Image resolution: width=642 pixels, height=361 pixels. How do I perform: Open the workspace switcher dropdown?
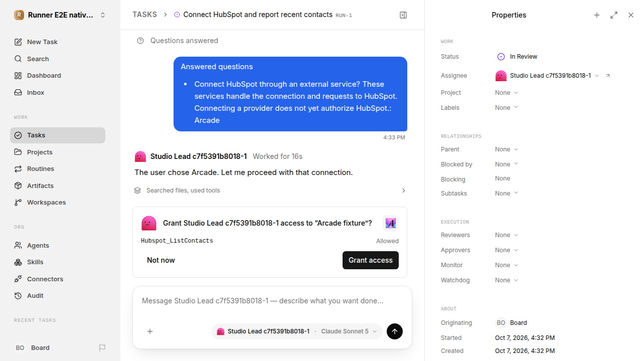pos(60,15)
